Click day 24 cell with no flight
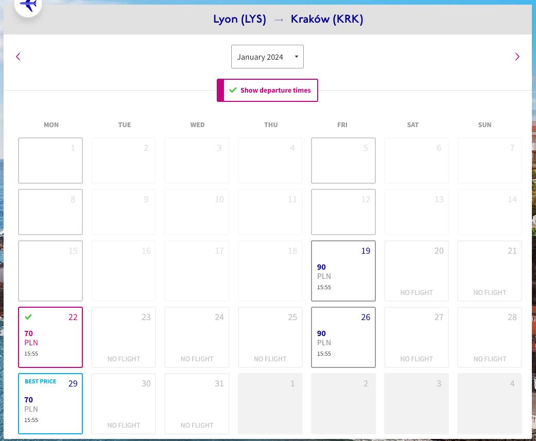 (x=197, y=337)
